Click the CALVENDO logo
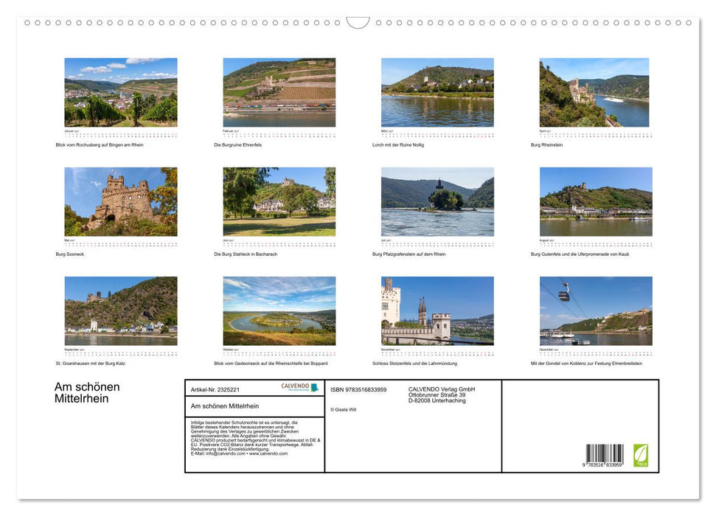 coord(299,387)
